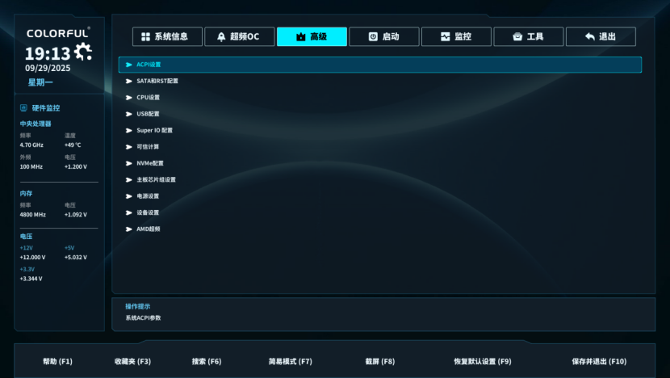The height and width of the screenshot is (378, 670).
Task: Expand the ACPI设置 entry
Action: point(149,65)
